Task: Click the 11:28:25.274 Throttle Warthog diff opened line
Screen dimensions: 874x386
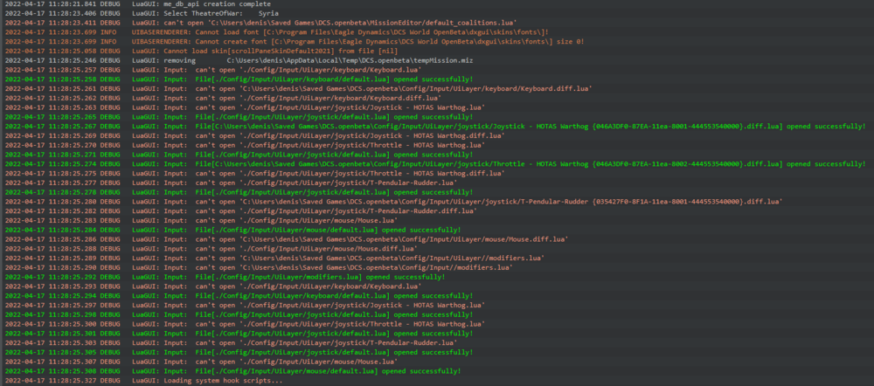Action: pyautogui.click(x=434, y=164)
